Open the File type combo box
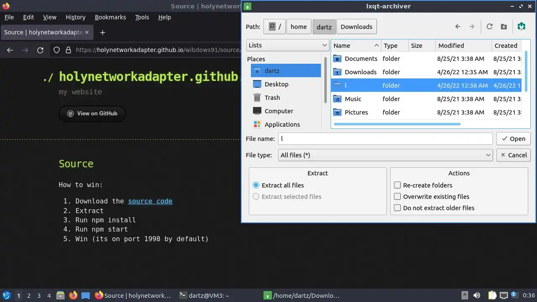537x302 pixels. coord(385,155)
